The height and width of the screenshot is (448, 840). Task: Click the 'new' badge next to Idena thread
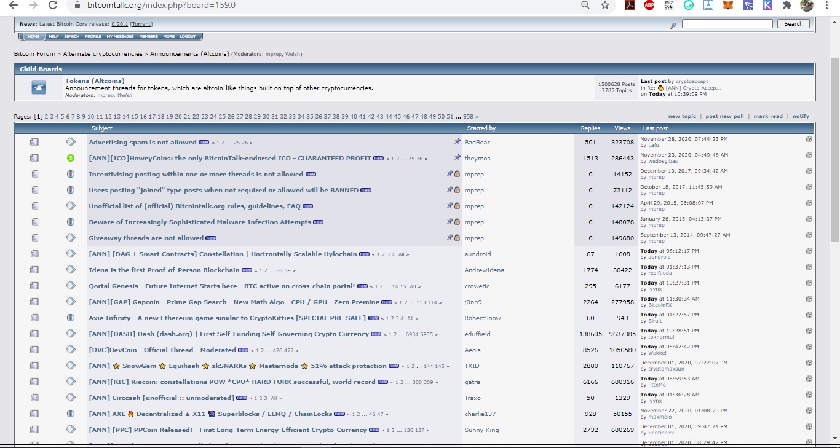247,270
